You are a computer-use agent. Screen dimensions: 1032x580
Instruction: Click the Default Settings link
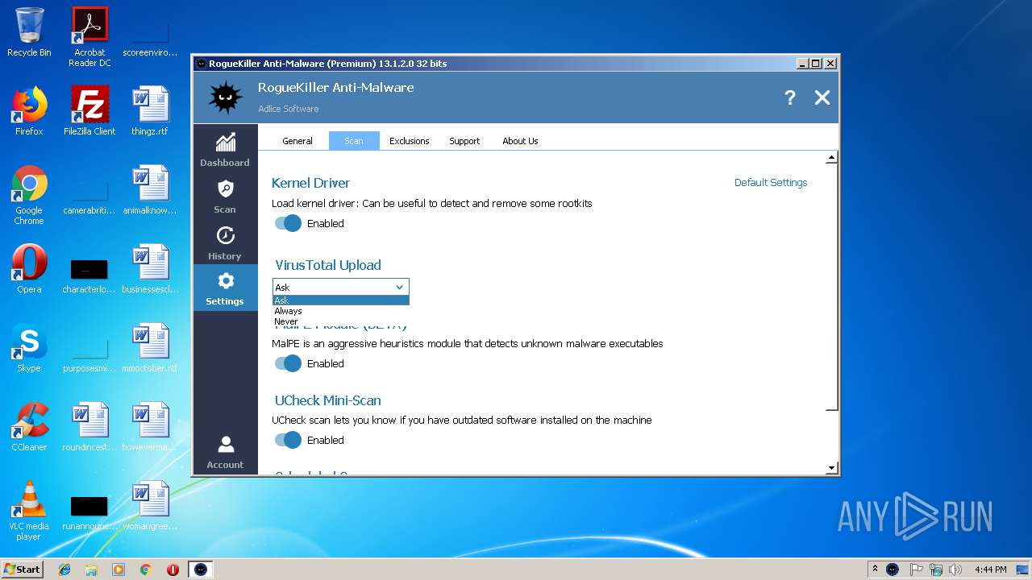click(771, 183)
